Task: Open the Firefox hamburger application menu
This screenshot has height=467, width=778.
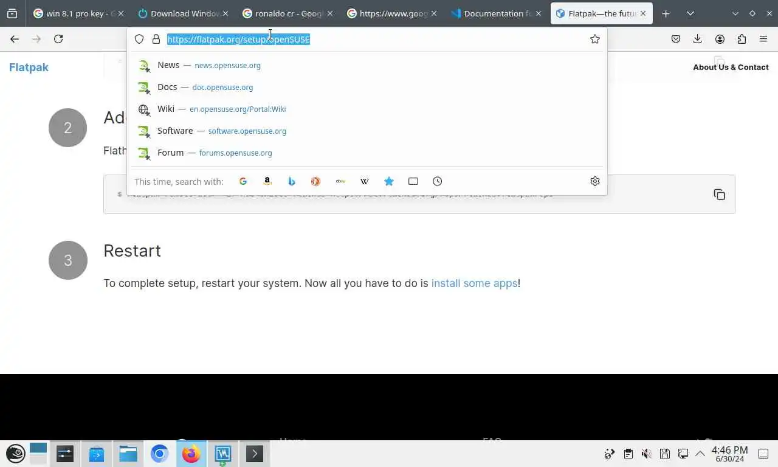Action: click(763, 39)
